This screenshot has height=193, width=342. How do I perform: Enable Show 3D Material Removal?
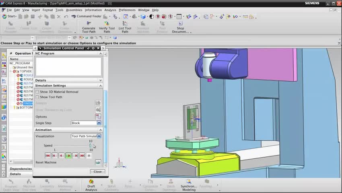(37, 92)
